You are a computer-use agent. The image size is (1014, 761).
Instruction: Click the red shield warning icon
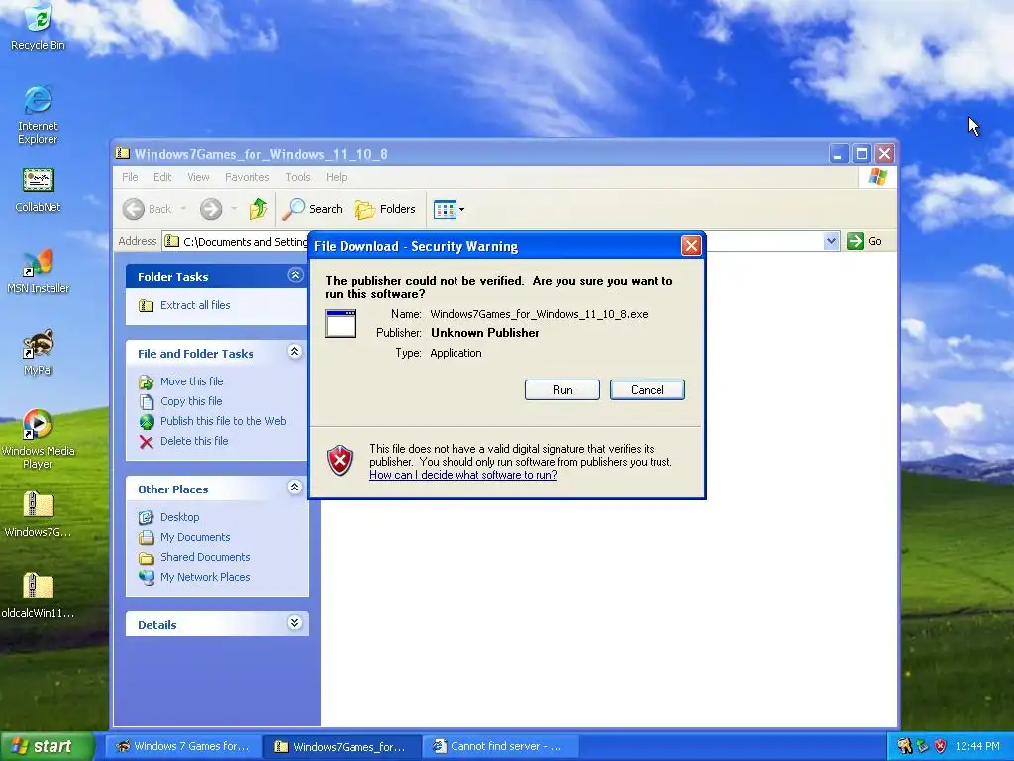[x=340, y=460]
